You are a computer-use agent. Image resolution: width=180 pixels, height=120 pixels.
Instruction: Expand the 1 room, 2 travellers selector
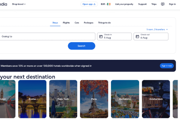click(x=157, y=29)
